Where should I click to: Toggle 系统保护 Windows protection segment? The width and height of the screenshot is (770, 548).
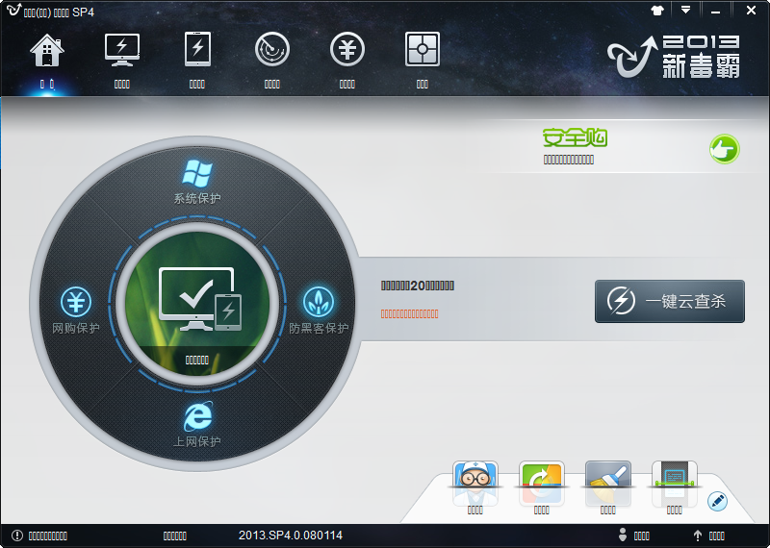(197, 183)
